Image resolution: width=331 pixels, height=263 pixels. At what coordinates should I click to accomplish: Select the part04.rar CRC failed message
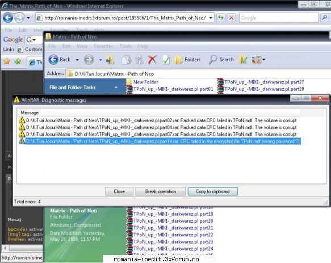pyautogui.click(x=158, y=127)
